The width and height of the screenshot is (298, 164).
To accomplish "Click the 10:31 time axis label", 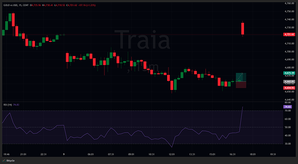I will [x=152, y=155].
